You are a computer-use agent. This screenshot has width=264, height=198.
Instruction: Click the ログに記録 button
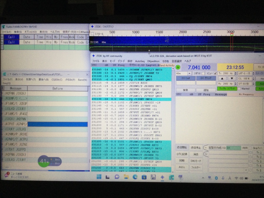(x=182, y=154)
